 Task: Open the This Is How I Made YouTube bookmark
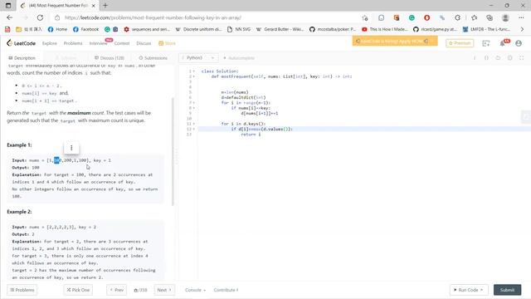(385, 30)
